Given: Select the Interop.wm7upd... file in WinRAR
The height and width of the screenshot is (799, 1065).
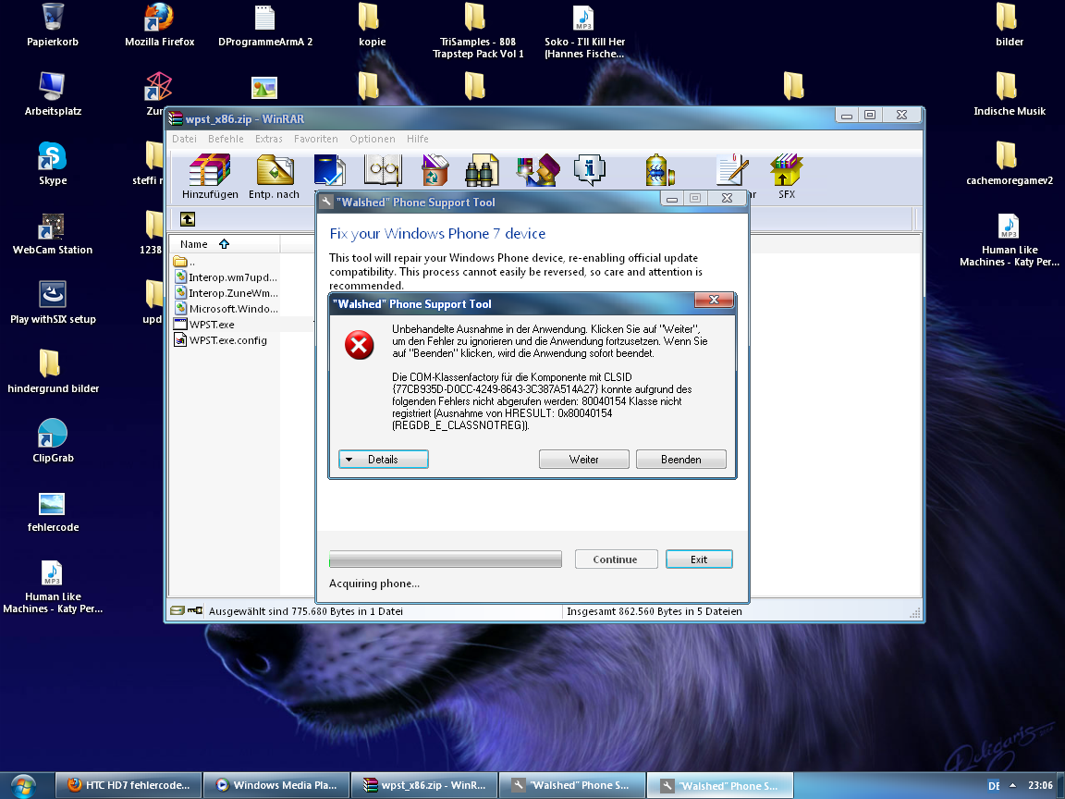Looking at the screenshot, I should pos(226,277).
